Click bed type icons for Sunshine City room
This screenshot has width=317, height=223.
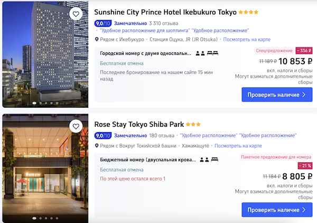pyautogui.click(x=213, y=53)
